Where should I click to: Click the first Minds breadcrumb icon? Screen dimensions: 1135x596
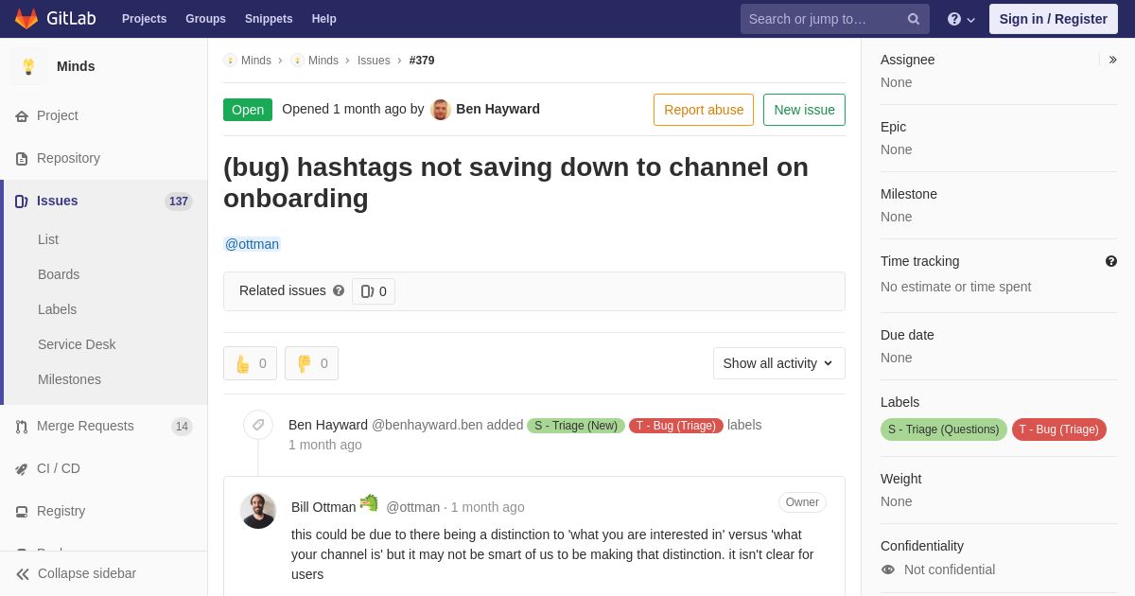[x=230, y=61]
